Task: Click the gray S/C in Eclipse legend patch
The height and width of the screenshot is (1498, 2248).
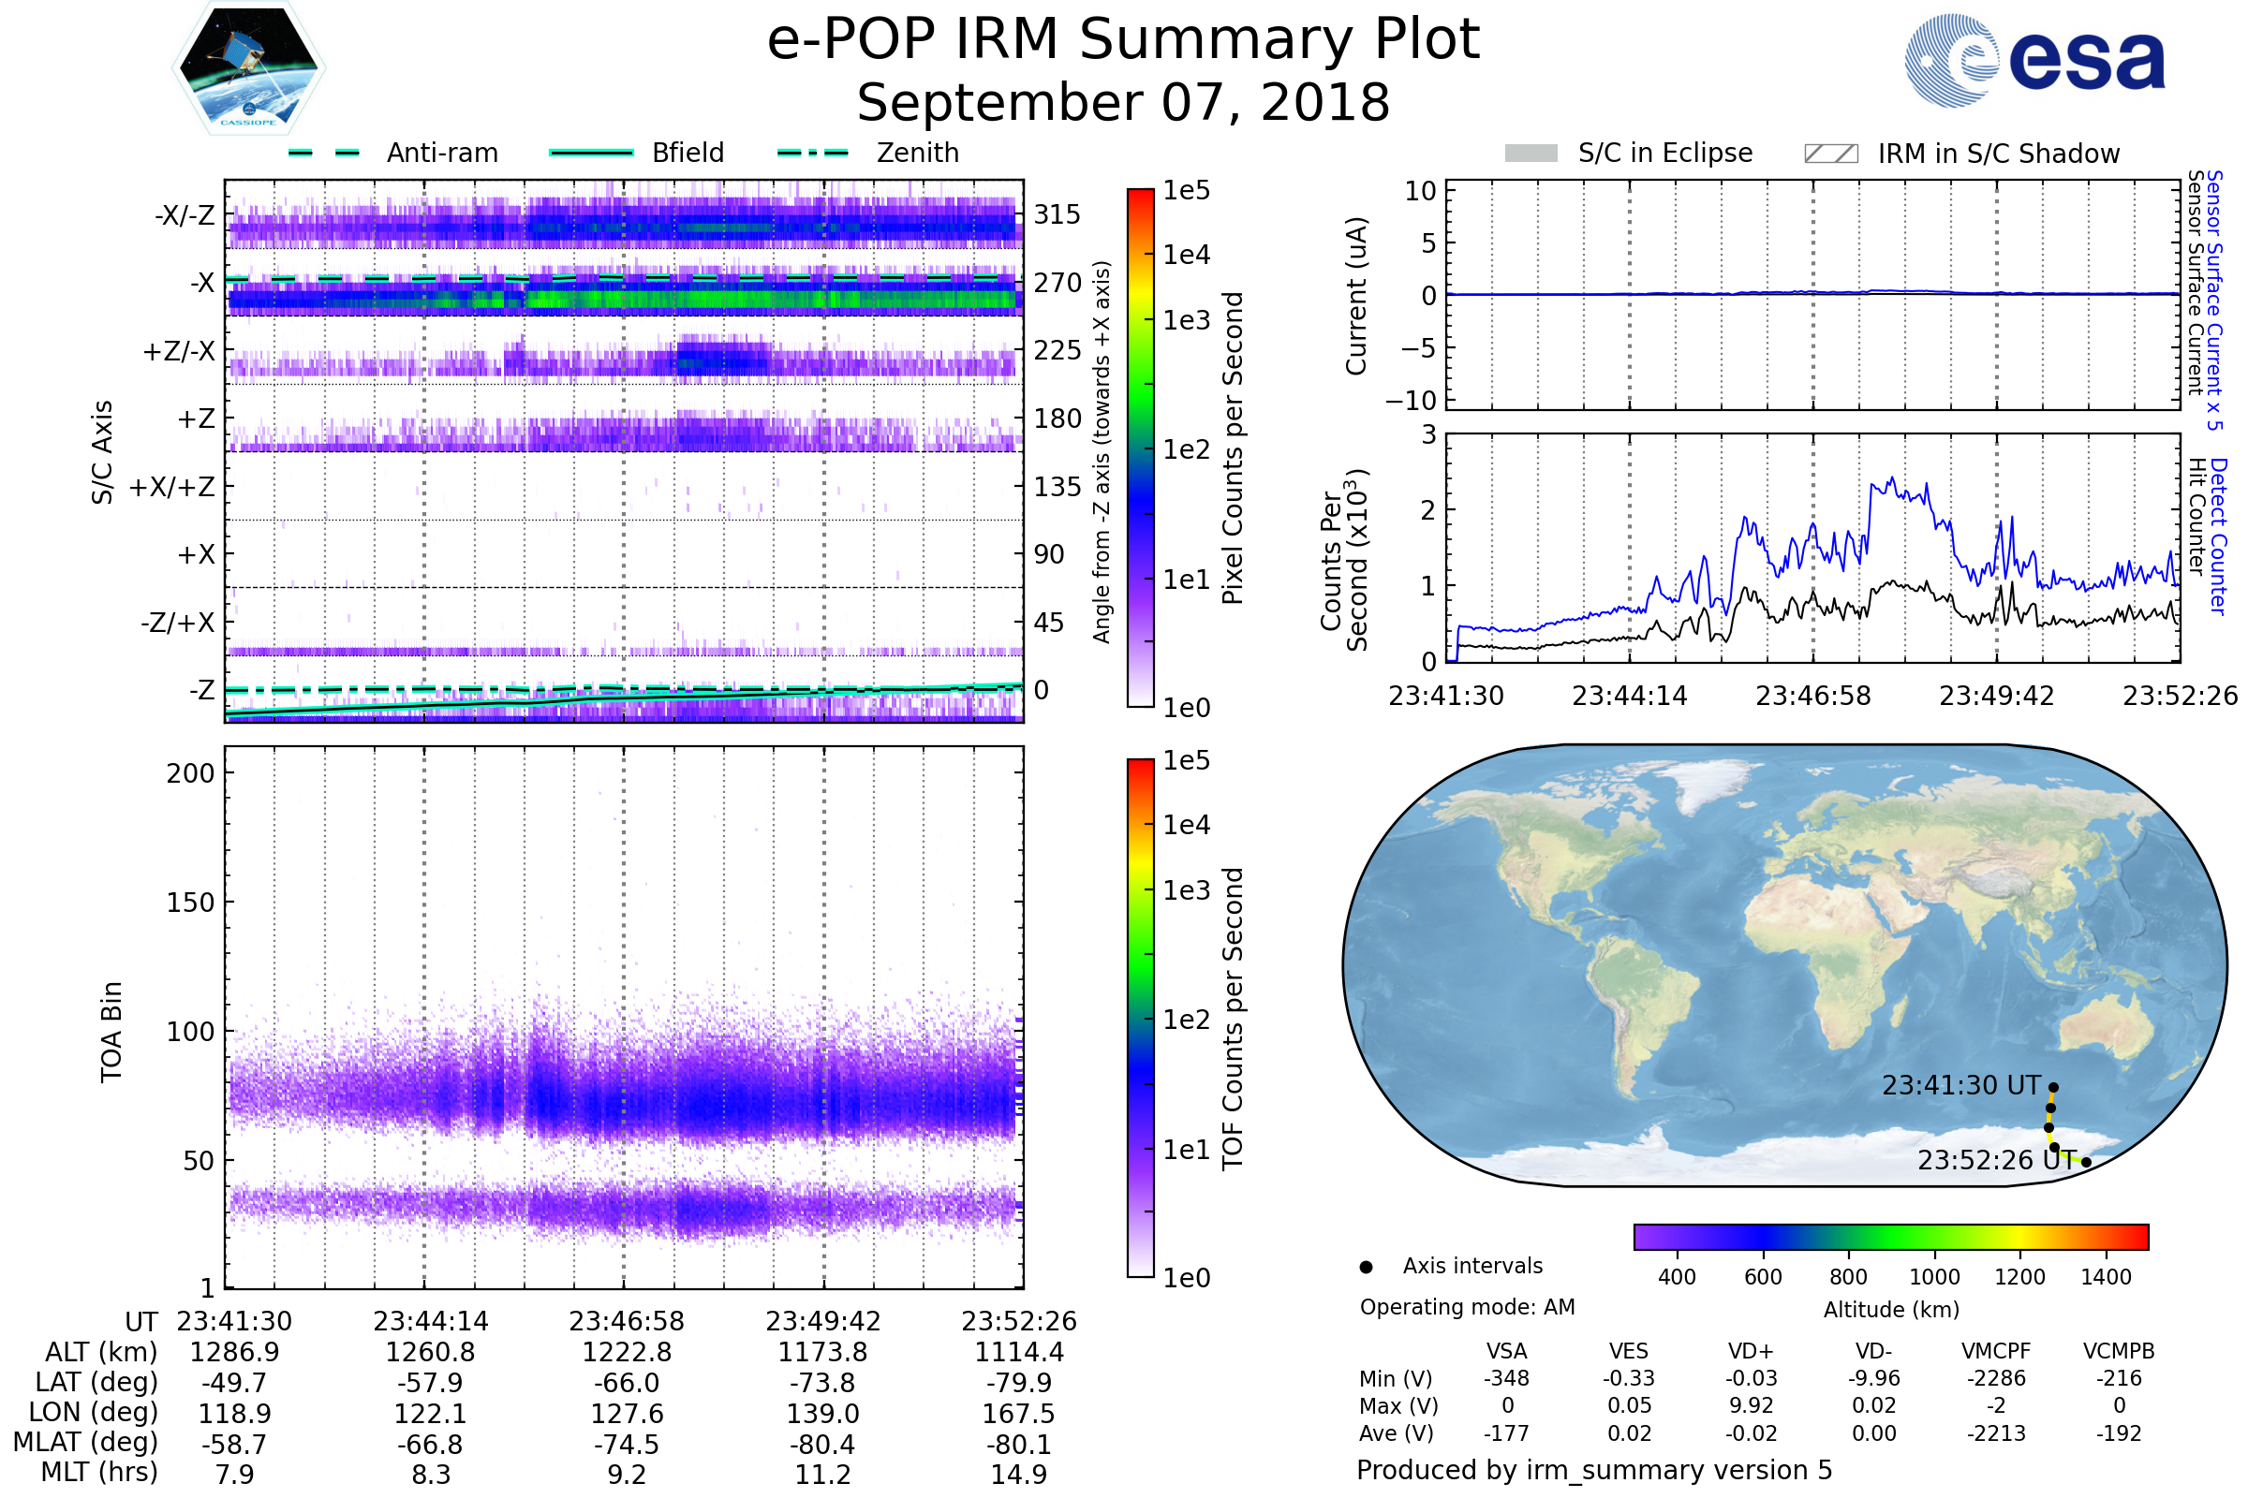Action: tap(1531, 154)
